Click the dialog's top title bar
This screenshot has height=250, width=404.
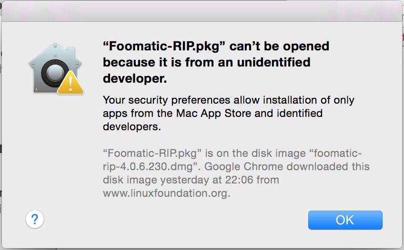[x=202, y=10]
